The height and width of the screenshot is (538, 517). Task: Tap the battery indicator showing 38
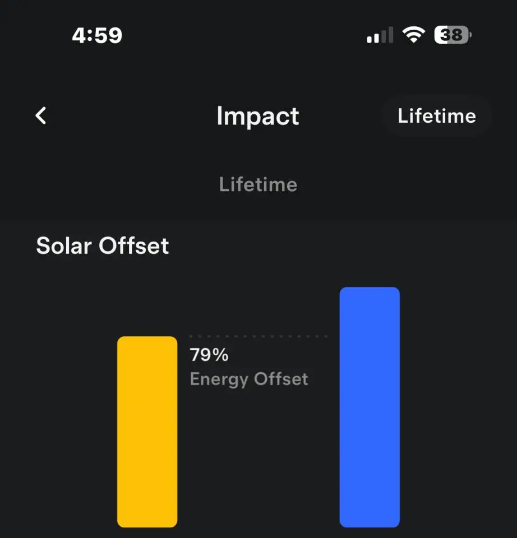453,36
